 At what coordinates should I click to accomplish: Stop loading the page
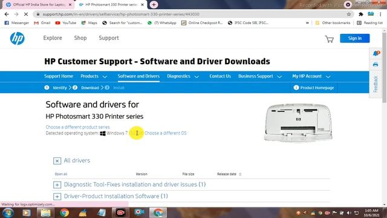point(25,15)
